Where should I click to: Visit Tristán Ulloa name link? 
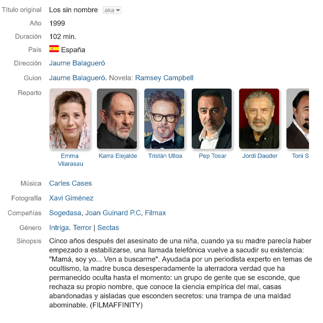(x=165, y=156)
